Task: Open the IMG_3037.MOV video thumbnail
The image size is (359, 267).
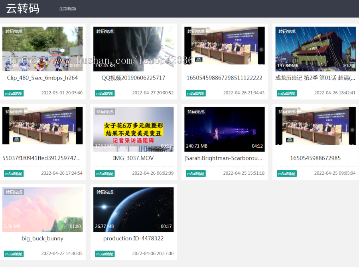Action: pyautogui.click(x=133, y=129)
